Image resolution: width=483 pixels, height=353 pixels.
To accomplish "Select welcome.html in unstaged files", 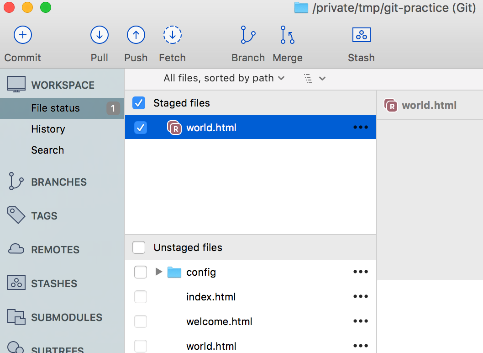I will tap(219, 321).
